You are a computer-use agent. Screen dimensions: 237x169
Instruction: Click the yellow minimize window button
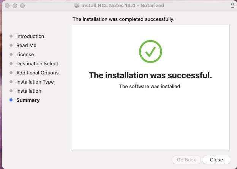coord(15,6)
